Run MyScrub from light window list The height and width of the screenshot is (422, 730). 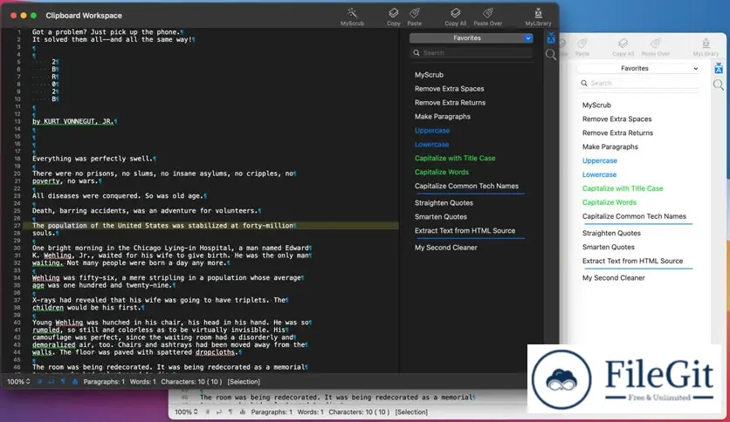(x=596, y=105)
